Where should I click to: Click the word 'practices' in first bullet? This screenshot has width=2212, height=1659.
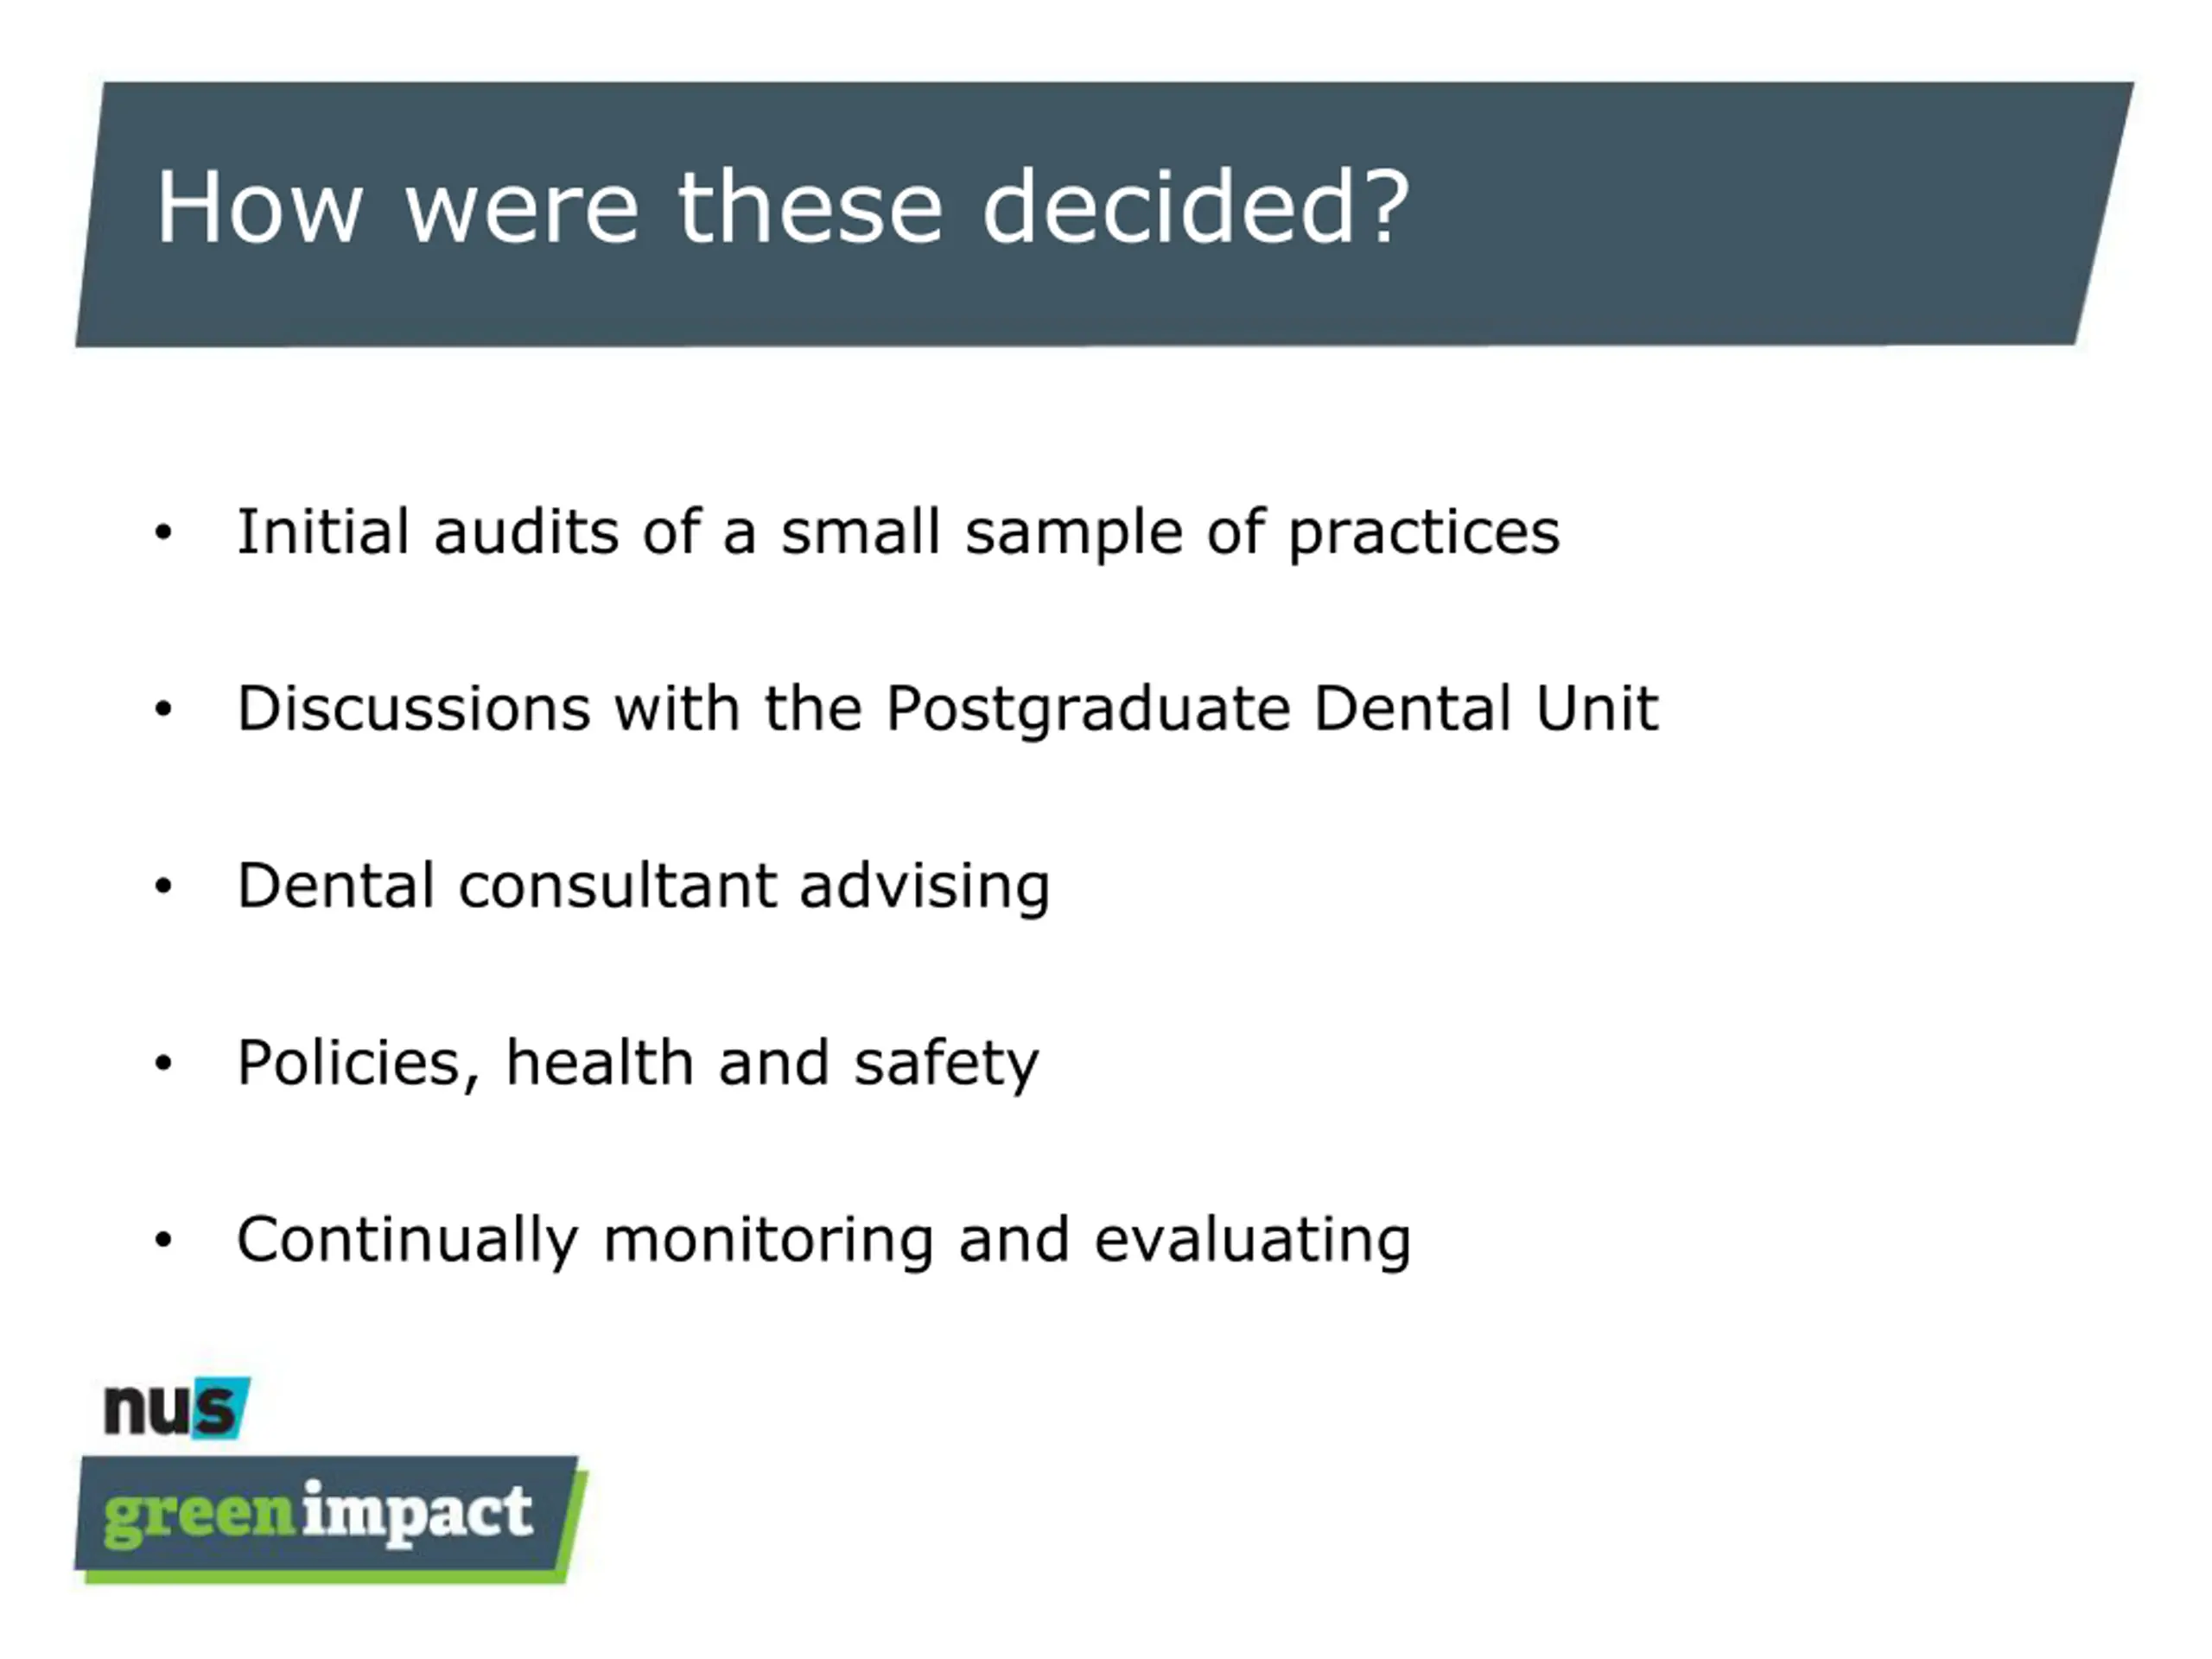click(x=1424, y=534)
